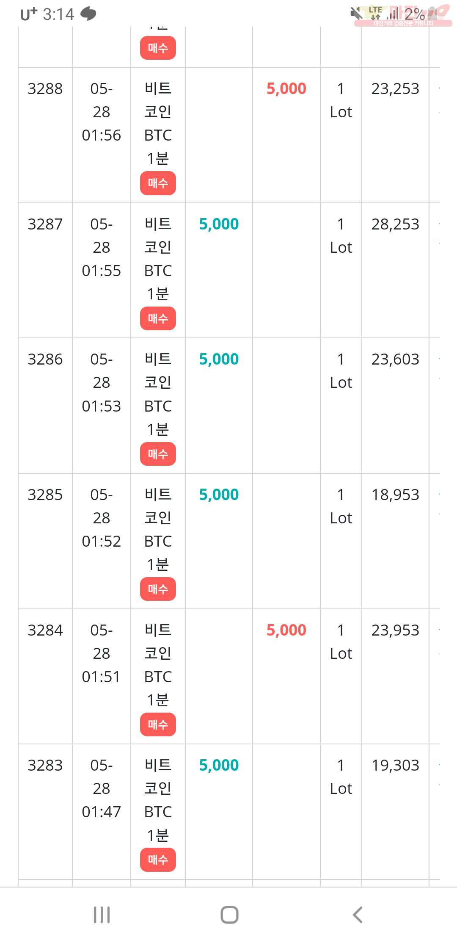Tap the 매수 badge in row 3285
Viewport: 457px width, 940px height.
[x=158, y=589]
